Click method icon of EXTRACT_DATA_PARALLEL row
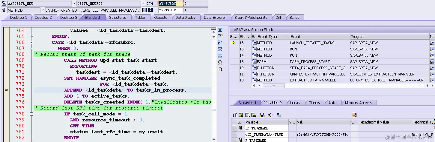 pos(255,80)
